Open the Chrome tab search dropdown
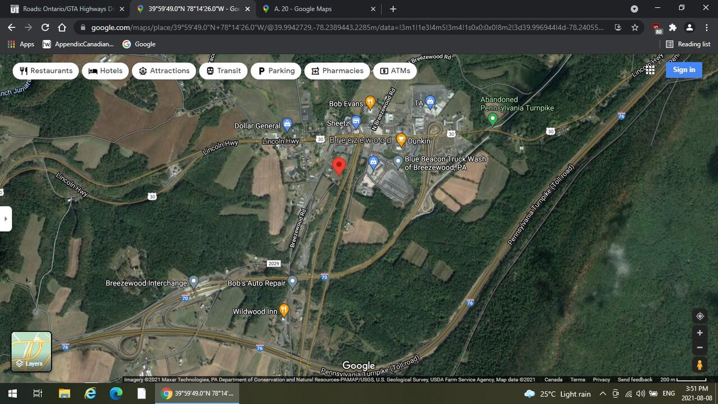This screenshot has width=718, height=404. 634,9
